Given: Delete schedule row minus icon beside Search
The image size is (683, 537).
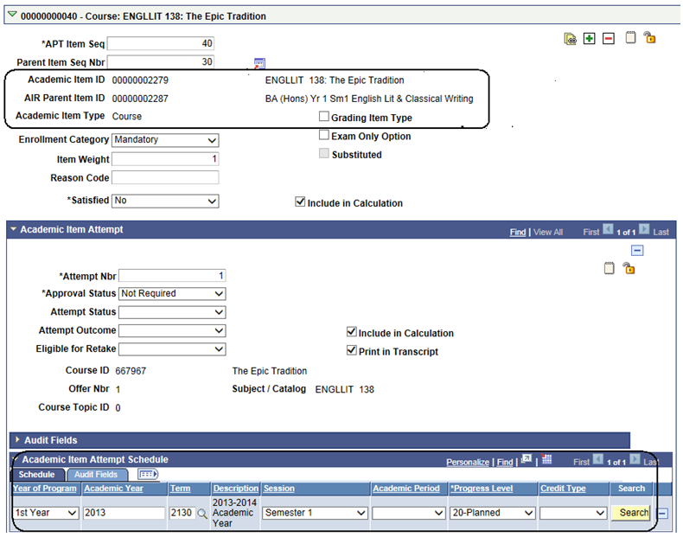Looking at the screenshot, I should click(x=662, y=514).
